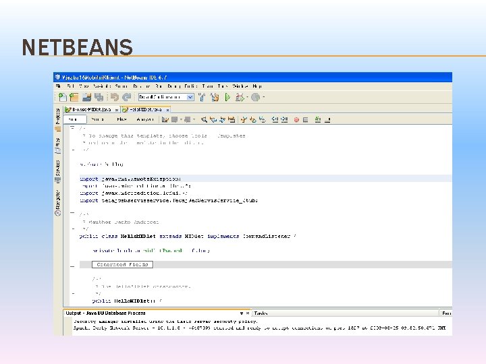Click the Shift Line Left icon
The height and width of the screenshot is (364, 486).
(x=275, y=119)
